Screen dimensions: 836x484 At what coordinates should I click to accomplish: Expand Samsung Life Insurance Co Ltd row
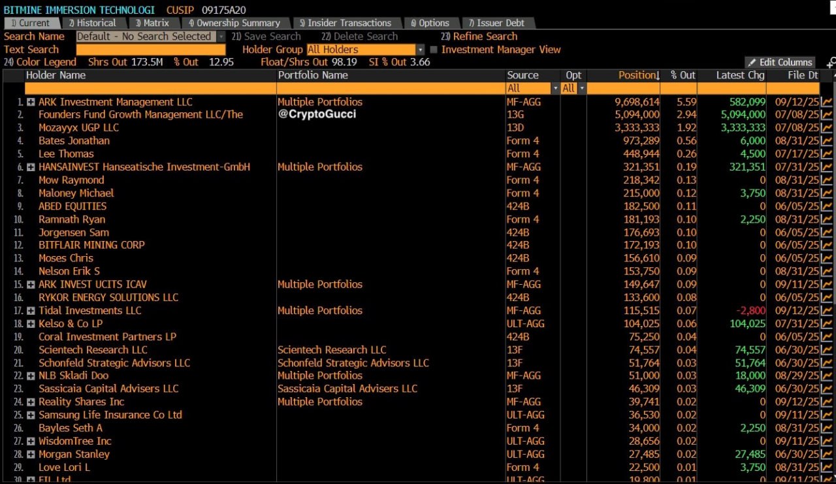(x=31, y=415)
